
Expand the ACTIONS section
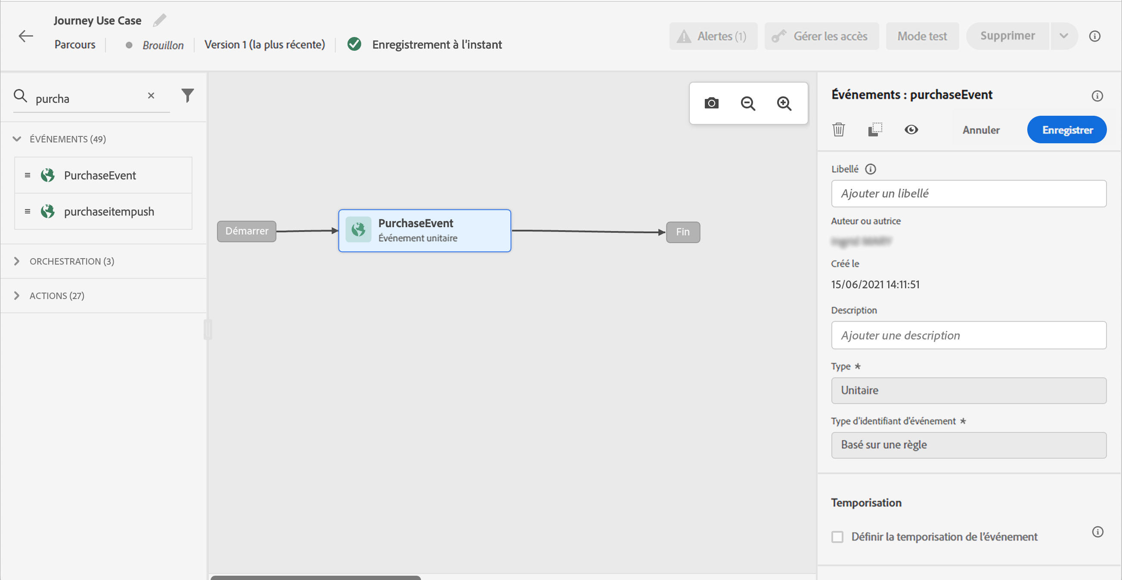[x=17, y=296]
